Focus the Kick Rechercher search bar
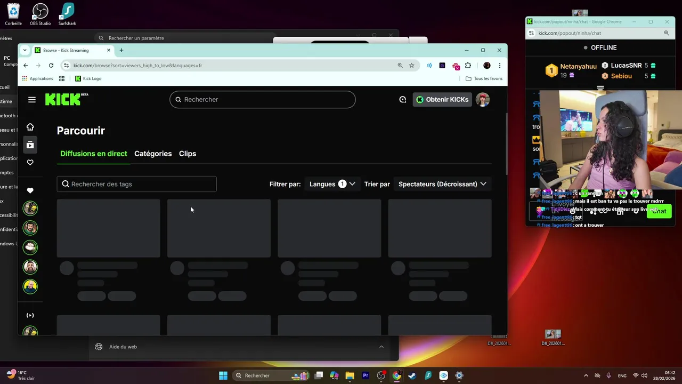 (263, 100)
